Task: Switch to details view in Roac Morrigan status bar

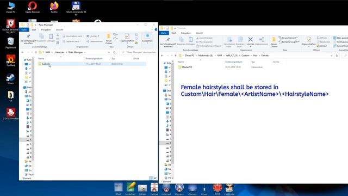Action: click(x=151, y=178)
